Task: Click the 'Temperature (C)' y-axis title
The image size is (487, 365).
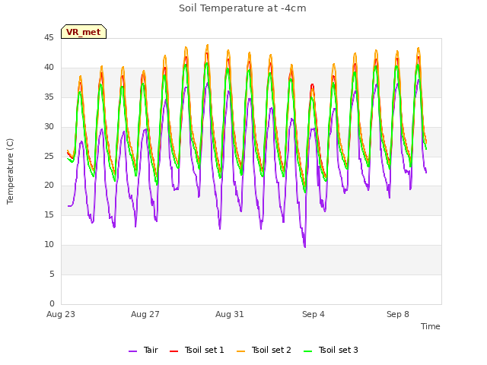Action: coord(10,171)
